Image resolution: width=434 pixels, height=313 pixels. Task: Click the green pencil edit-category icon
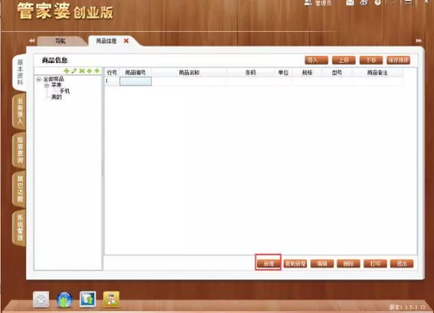coord(74,71)
